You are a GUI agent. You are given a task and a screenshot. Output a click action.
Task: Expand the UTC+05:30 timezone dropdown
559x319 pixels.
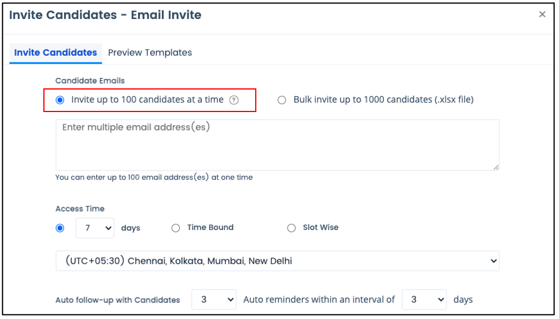tap(277, 261)
